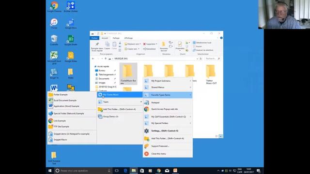Image resolution: width=310 pixels, height=174 pixels.
Task: Click Support Freeware entry
Action: tap(168, 146)
